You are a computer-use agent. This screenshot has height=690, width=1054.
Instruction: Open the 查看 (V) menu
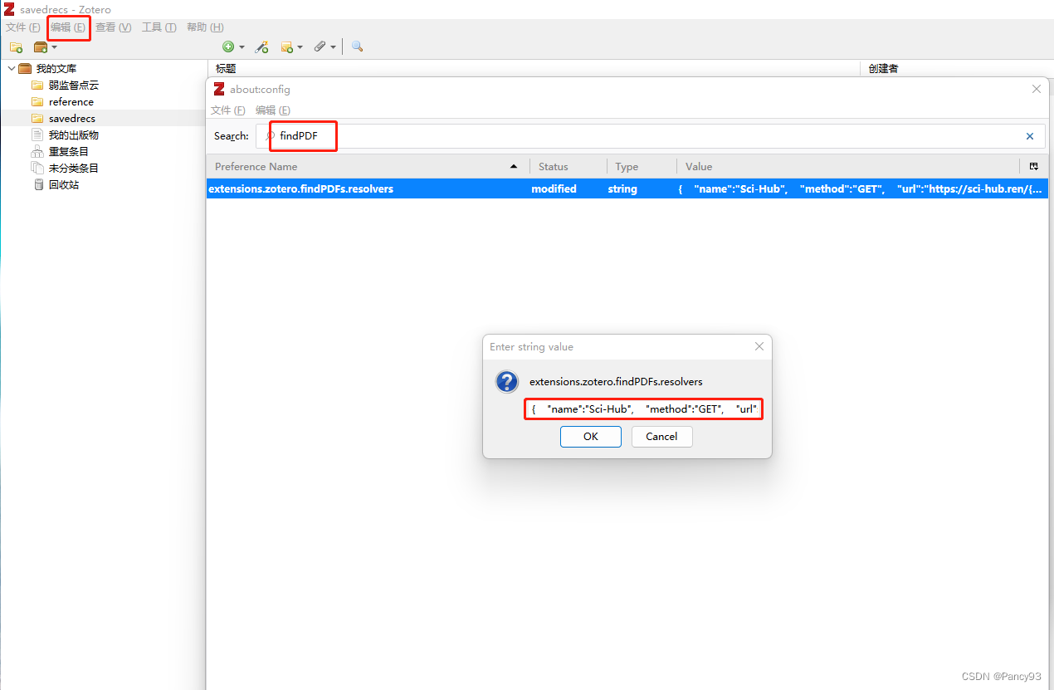pos(114,27)
